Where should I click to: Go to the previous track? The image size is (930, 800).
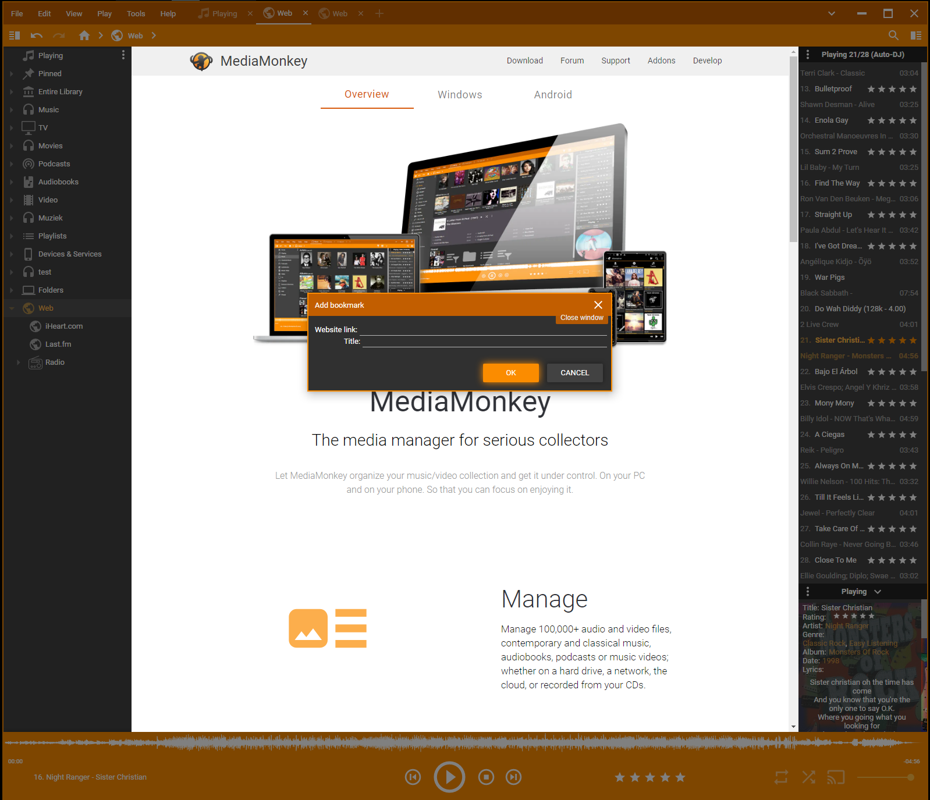pos(413,777)
